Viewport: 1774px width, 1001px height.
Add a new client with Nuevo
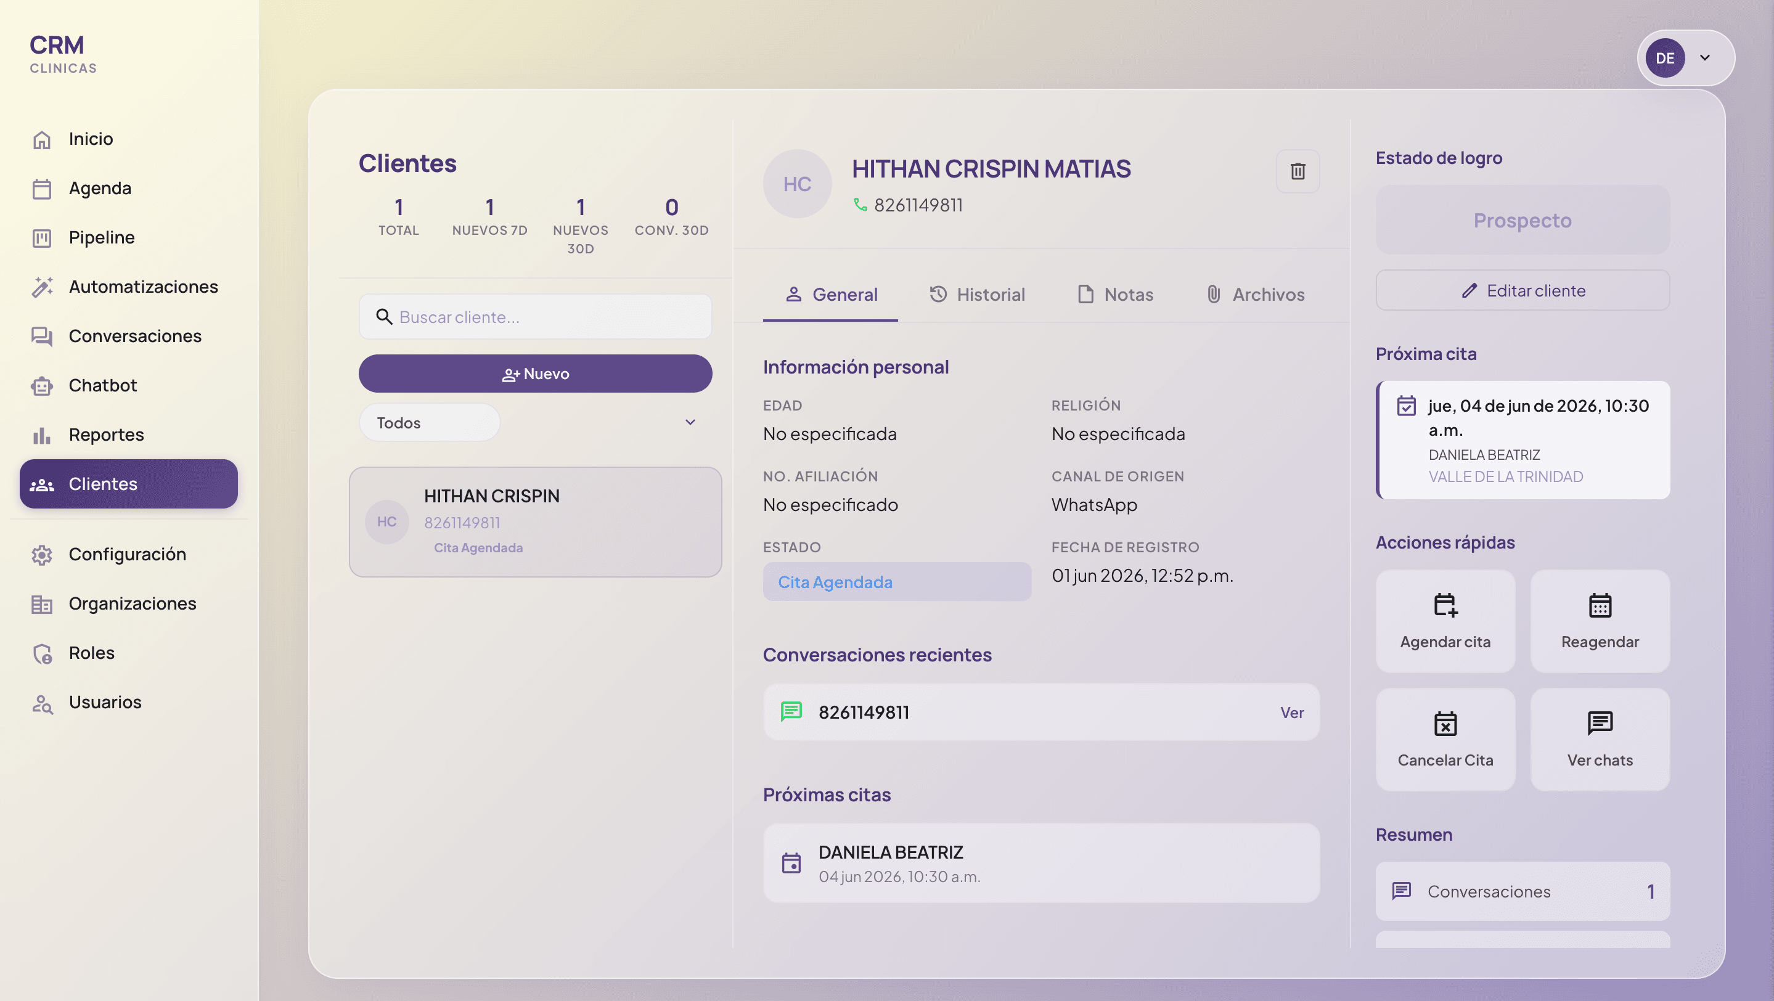pos(535,374)
